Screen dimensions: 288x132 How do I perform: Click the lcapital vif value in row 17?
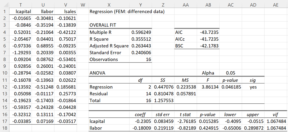coord(276,121)
